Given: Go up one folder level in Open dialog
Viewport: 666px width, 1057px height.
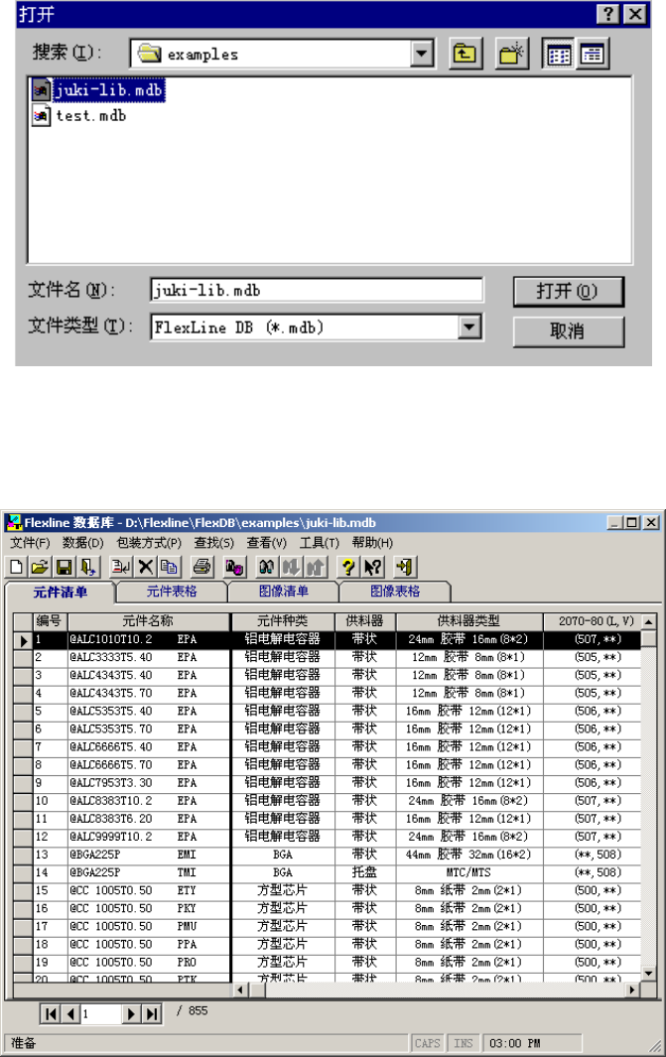Looking at the screenshot, I should 466,54.
